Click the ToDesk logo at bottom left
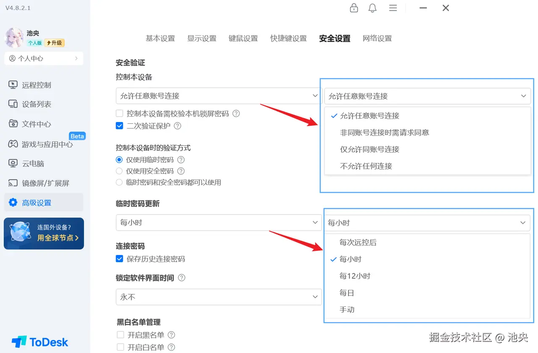This screenshot has height=353, width=538. (x=39, y=342)
